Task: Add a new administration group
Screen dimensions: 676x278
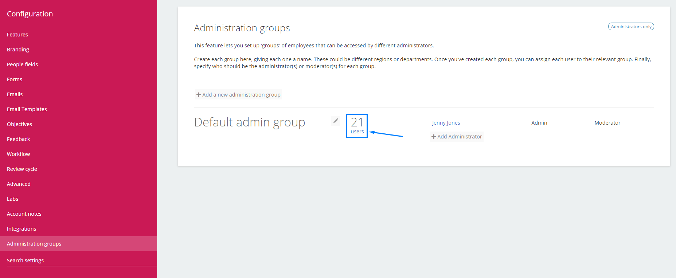Action: (x=238, y=95)
